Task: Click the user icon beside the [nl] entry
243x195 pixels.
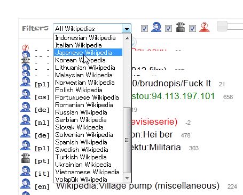Action: click(x=26, y=120)
